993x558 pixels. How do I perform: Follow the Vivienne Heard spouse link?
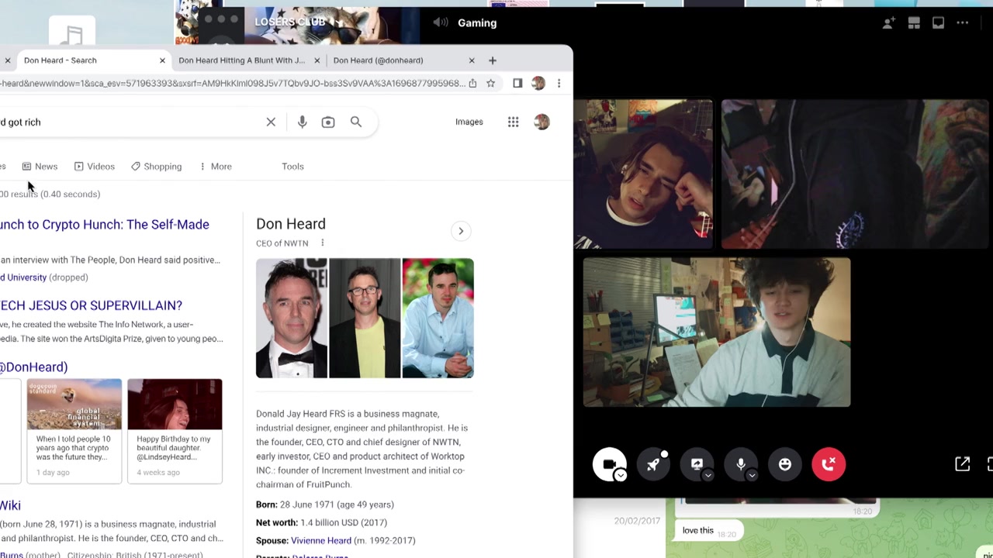click(321, 540)
